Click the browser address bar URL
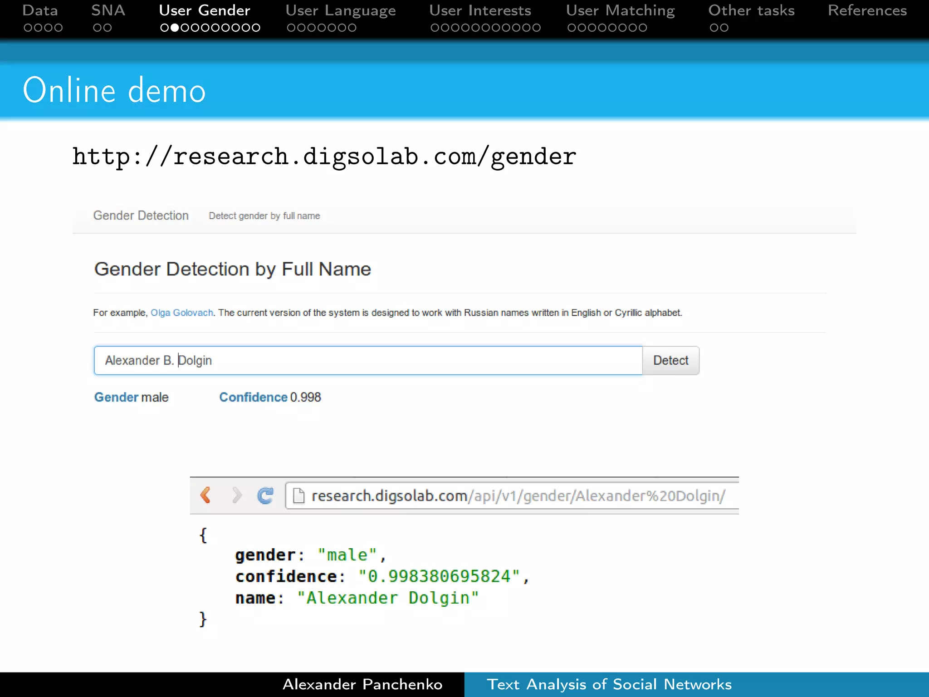 point(518,496)
